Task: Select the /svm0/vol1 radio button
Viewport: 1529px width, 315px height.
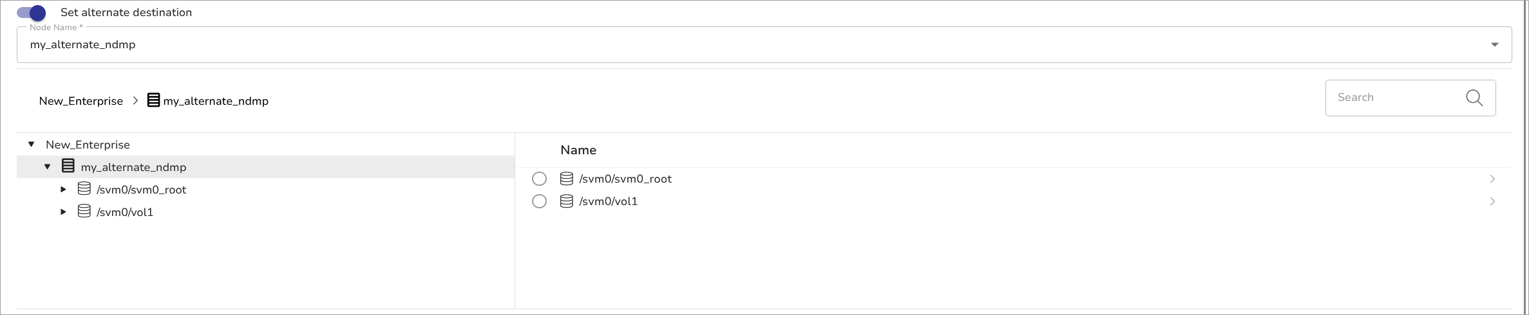Action: pos(539,201)
